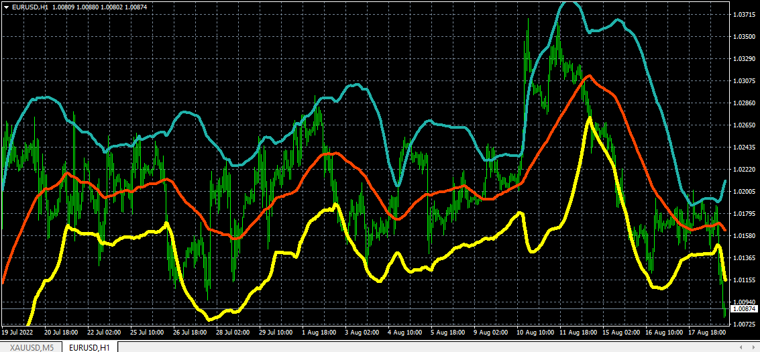Click the 10 Aug 10:00 time label
The height and width of the screenshot is (352, 760).
pos(535,333)
